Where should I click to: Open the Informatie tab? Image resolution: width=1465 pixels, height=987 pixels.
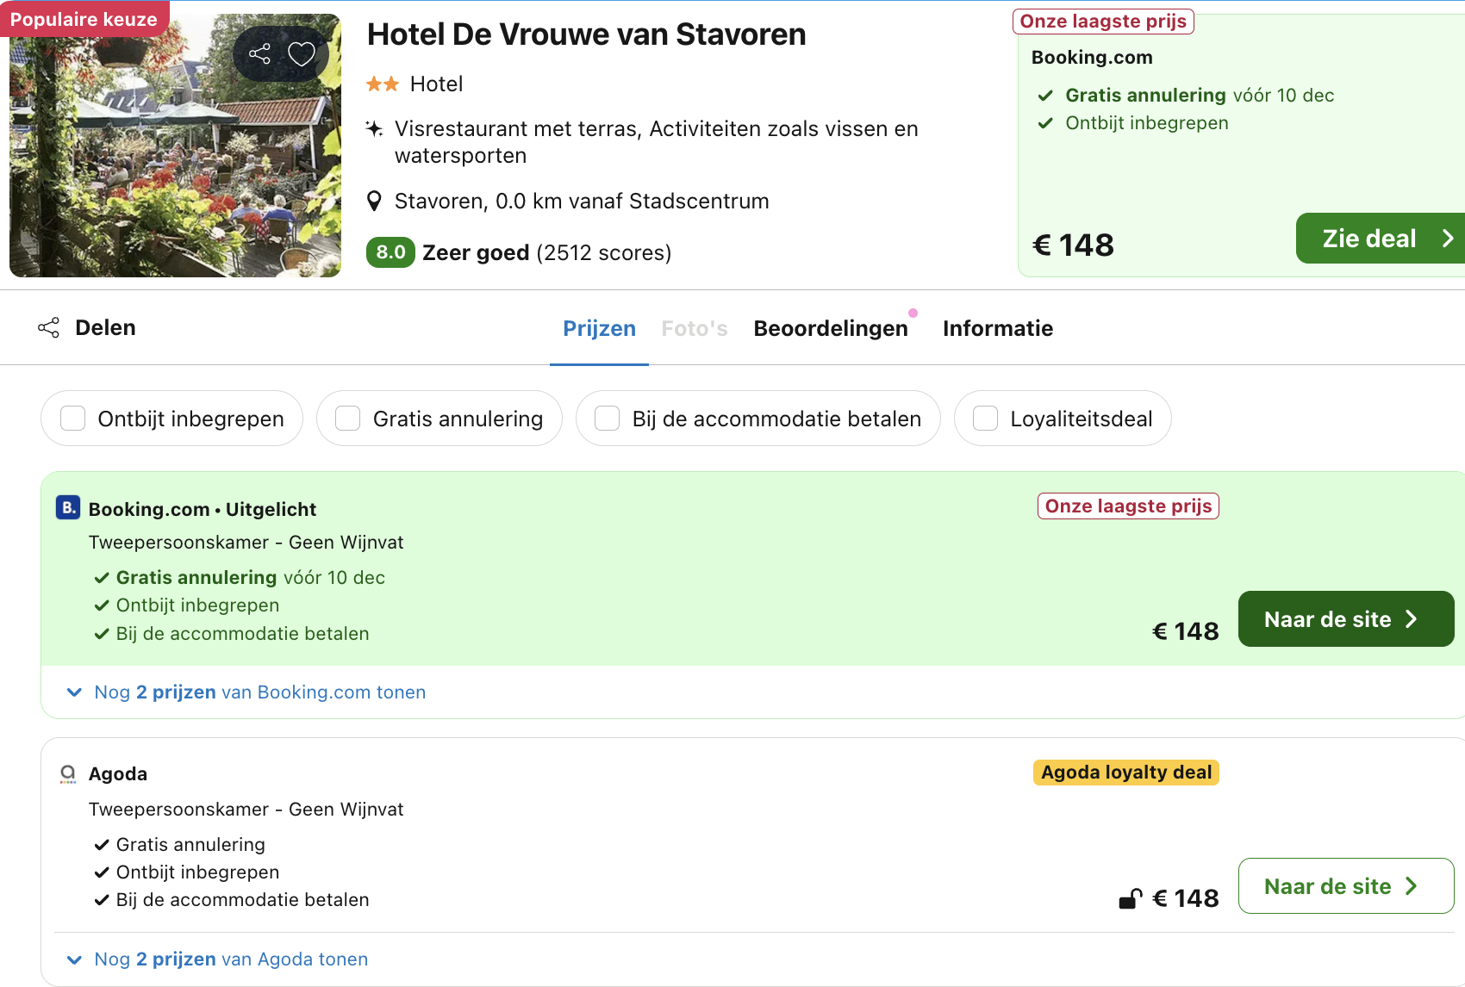(x=998, y=328)
